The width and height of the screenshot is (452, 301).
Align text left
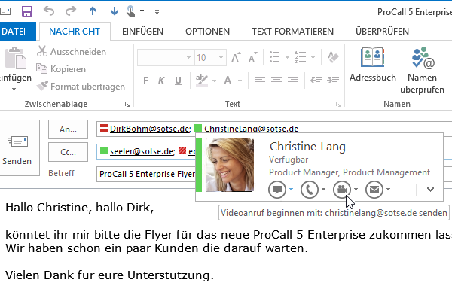(260, 81)
